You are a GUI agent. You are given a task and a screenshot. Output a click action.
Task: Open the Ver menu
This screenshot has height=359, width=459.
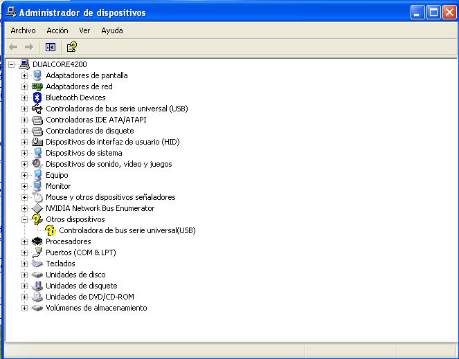point(84,30)
